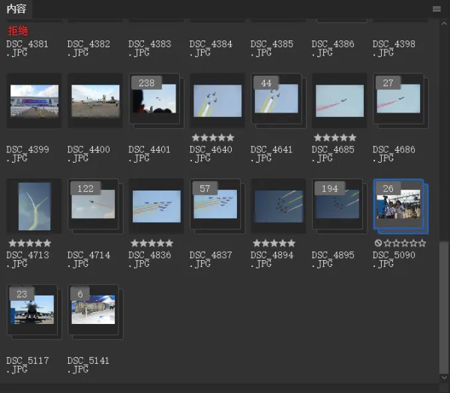
Task: Click the star rating under DSC_4685.JPG
Action: coord(335,138)
